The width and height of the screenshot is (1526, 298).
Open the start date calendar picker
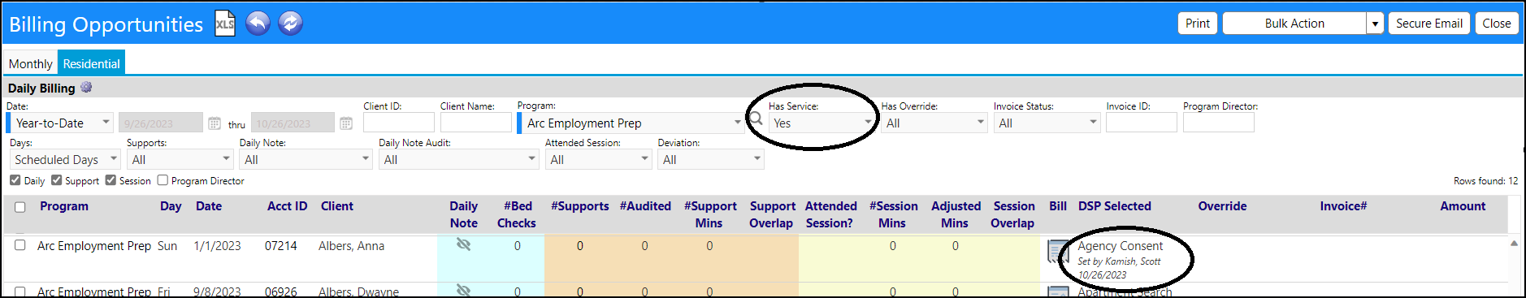click(215, 123)
